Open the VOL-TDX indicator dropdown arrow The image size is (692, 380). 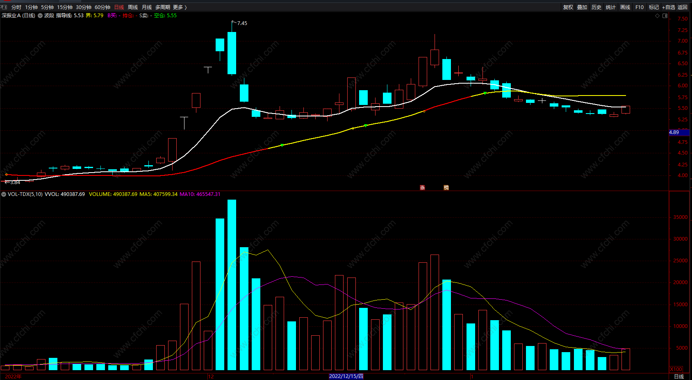coord(4,194)
